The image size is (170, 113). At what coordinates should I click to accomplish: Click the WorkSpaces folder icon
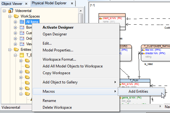pyautogui.click(x=16, y=16)
